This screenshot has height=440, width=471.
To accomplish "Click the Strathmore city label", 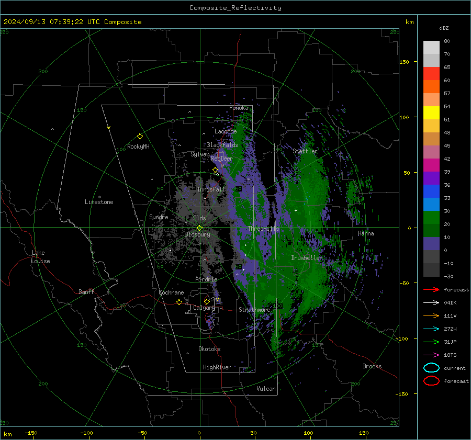I will pyautogui.click(x=254, y=310).
